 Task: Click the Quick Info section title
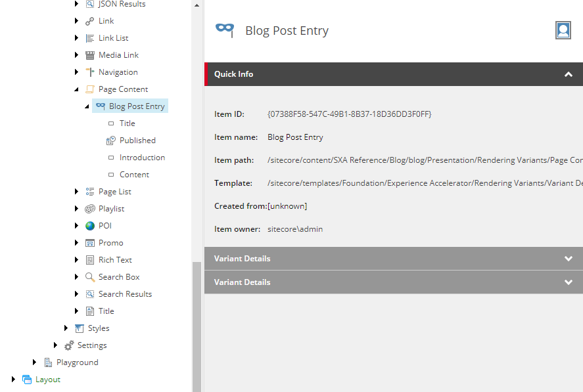point(233,74)
